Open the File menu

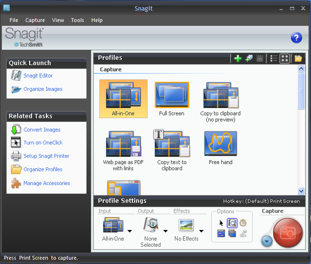[x=14, y=20]
